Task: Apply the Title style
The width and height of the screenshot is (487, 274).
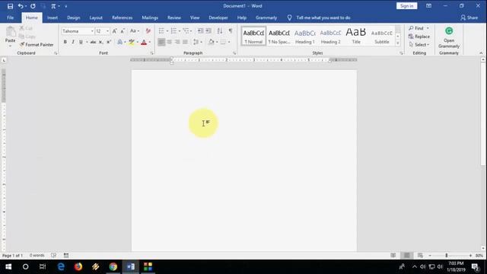Action: pyautogui.click(x=356, y=37)
